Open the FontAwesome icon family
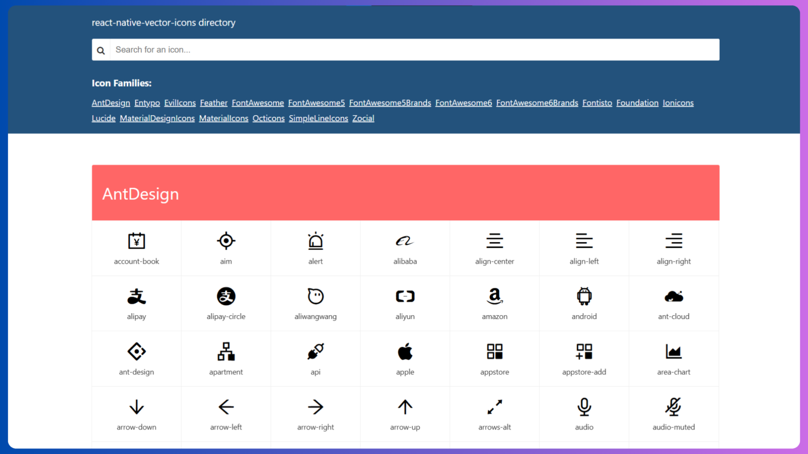 [x=257, y=102]
